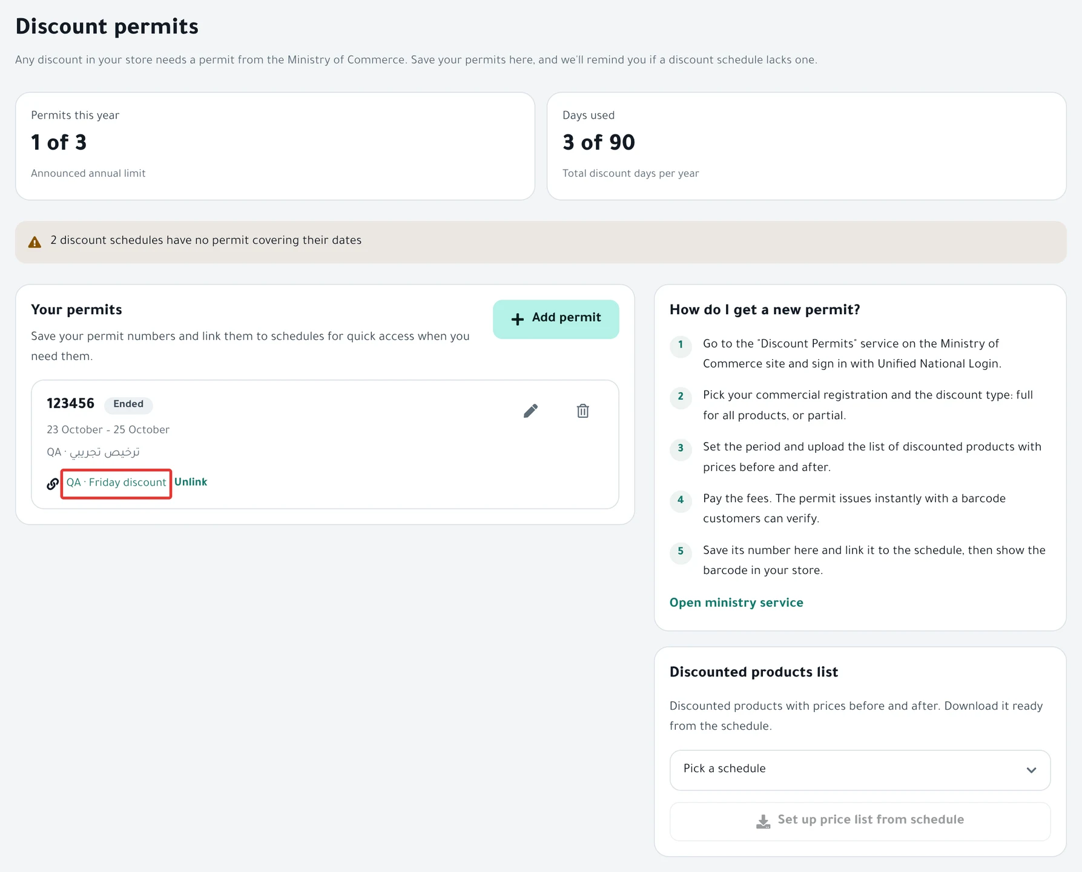Click the plus icon in Add permit
This screenshot has width=1082, height=872.
tap(518, 319)
